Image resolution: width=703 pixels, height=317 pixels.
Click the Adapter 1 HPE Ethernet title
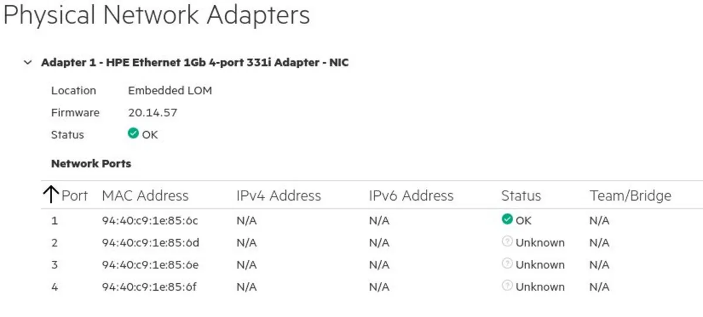point(194,63)
